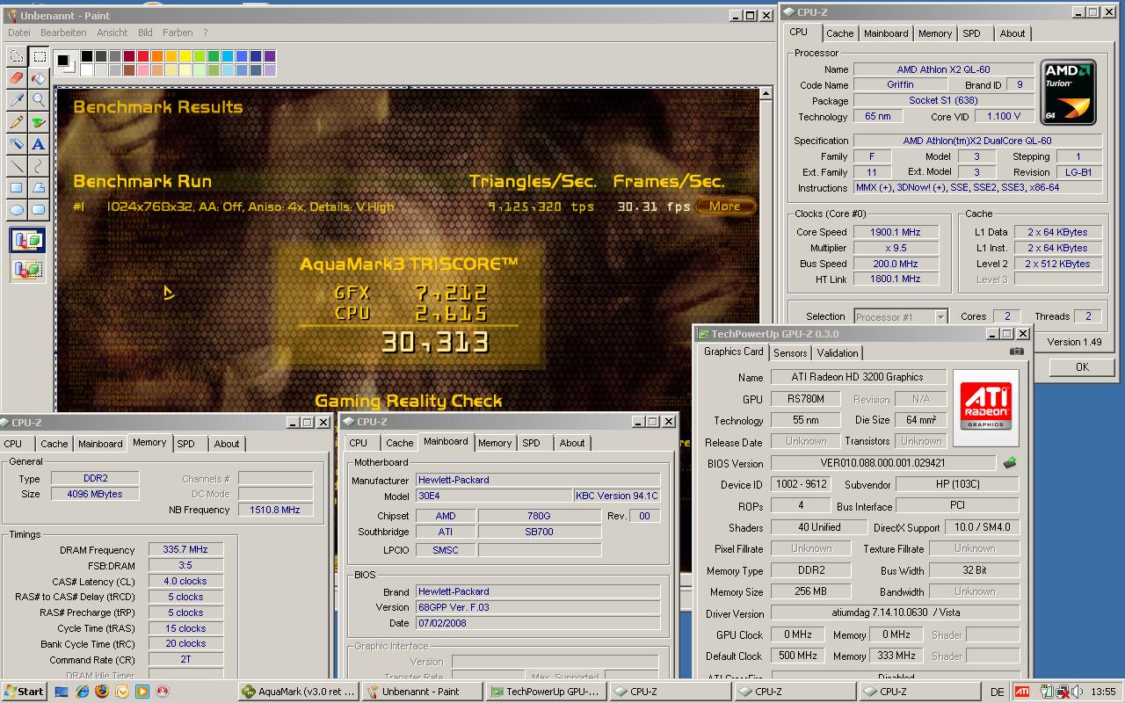Open the Datei menu in Paint
This screenshot has height=703, width=1125.
(x=19, y=33)
